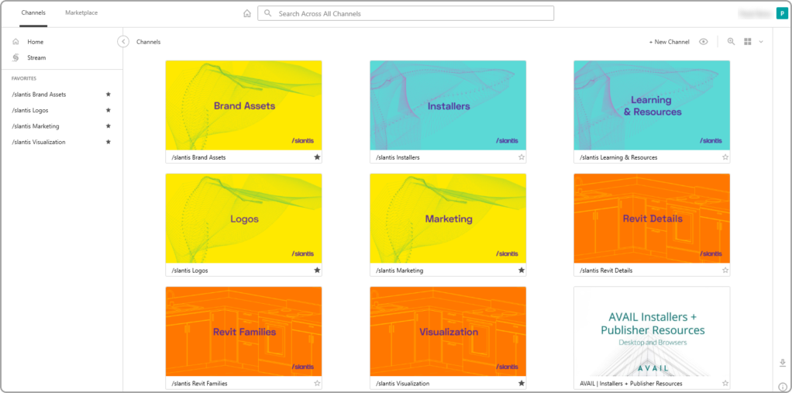Open the info icon at the bottom right
792x393 pixels.
pos(783,387)
